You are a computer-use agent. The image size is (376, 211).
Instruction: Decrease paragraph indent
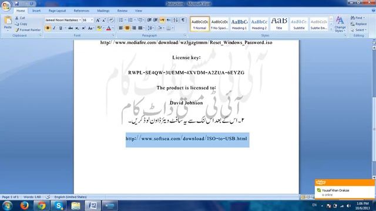(x=149, y=20)
